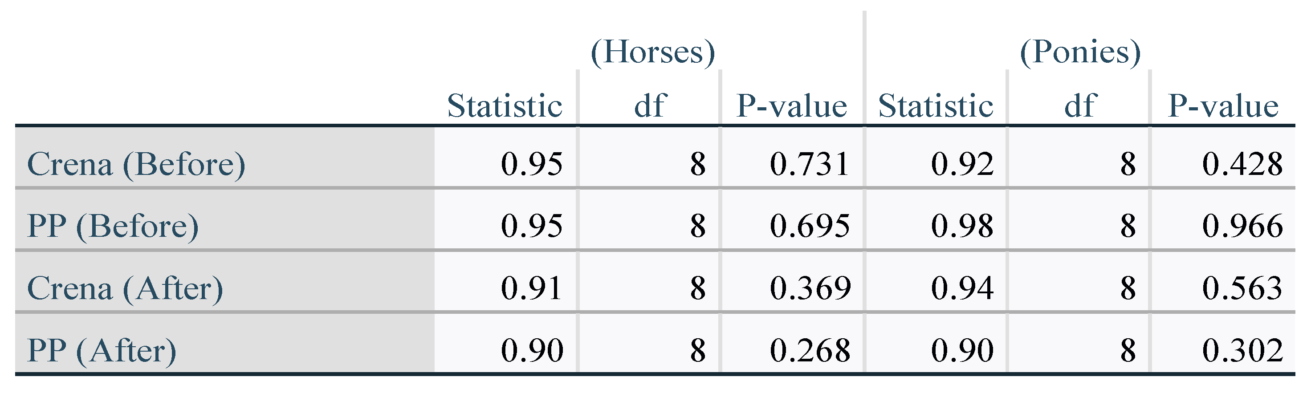This screenshot has height=393, width=1311.
Task: Select the PP (Before) row label
Action: pos(113,226)
